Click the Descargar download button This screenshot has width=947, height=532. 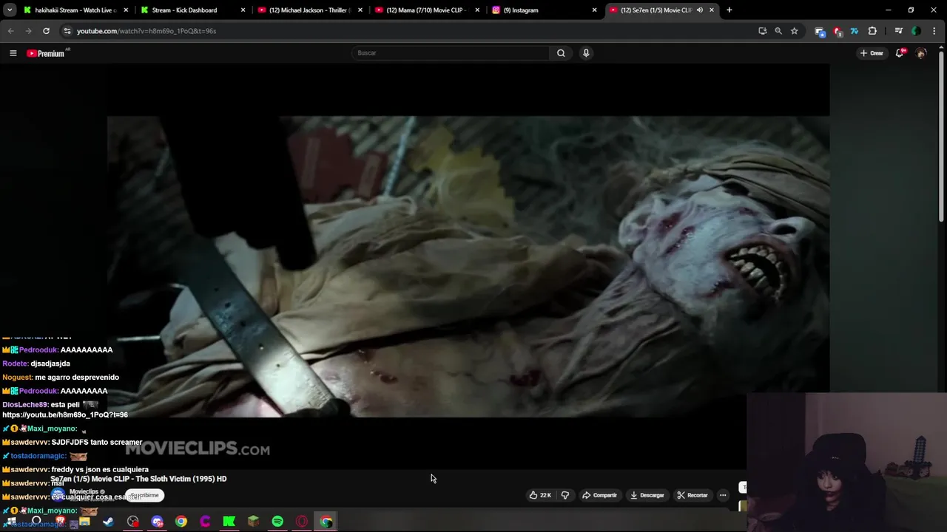pos(647,495)
